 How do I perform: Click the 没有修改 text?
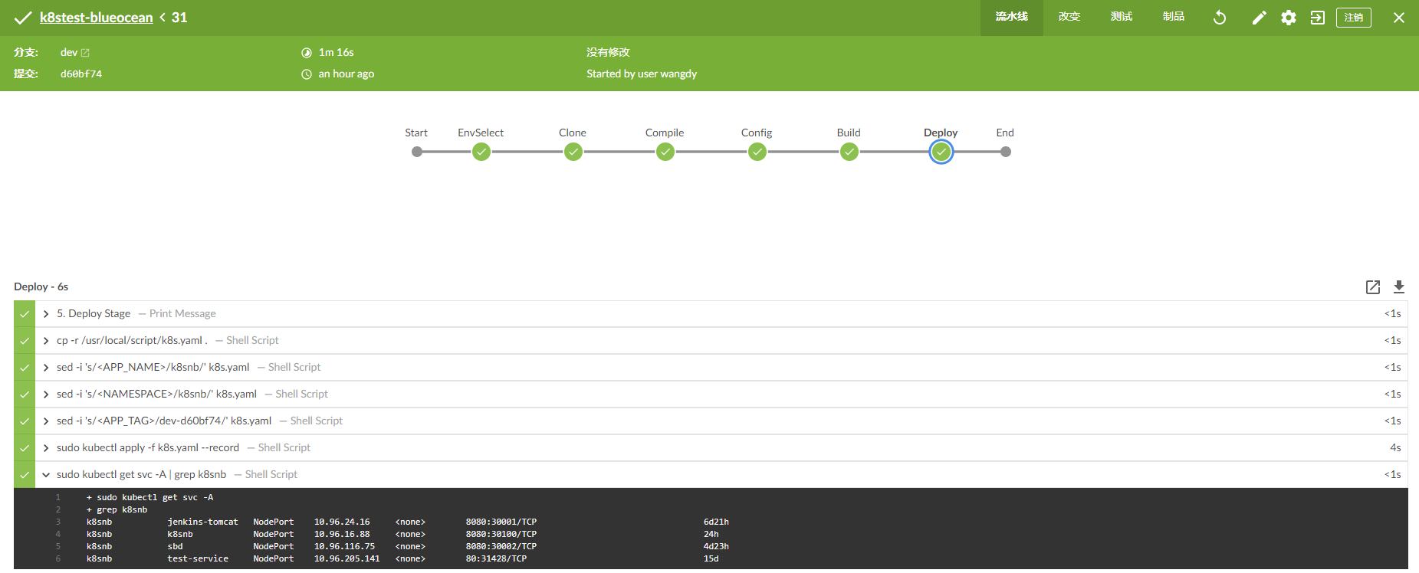(x=608, y=52)
